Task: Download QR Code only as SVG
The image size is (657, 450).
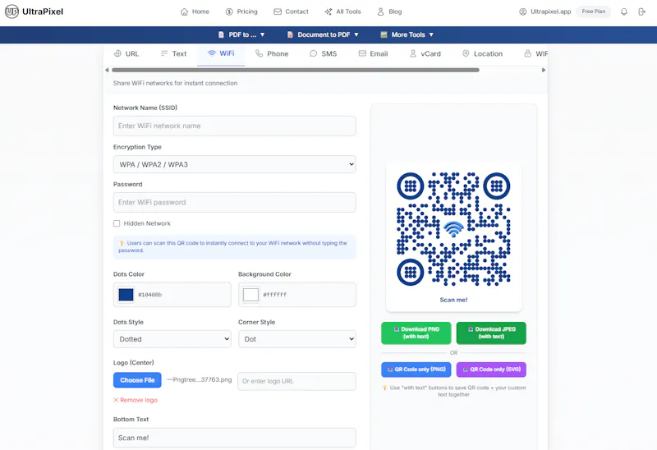Action: (491, 370)
